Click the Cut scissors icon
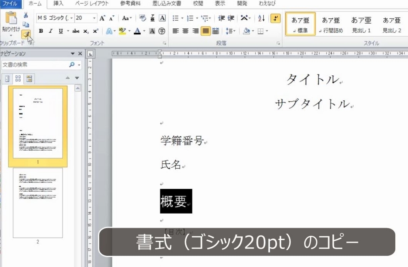Screen dimensions: 408x267 (25, 15)
